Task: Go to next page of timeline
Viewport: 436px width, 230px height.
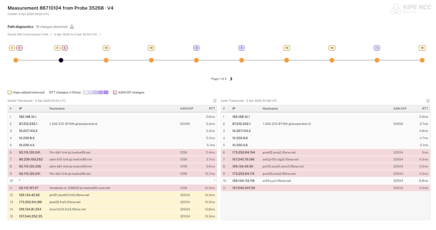Action: (231, 79)
